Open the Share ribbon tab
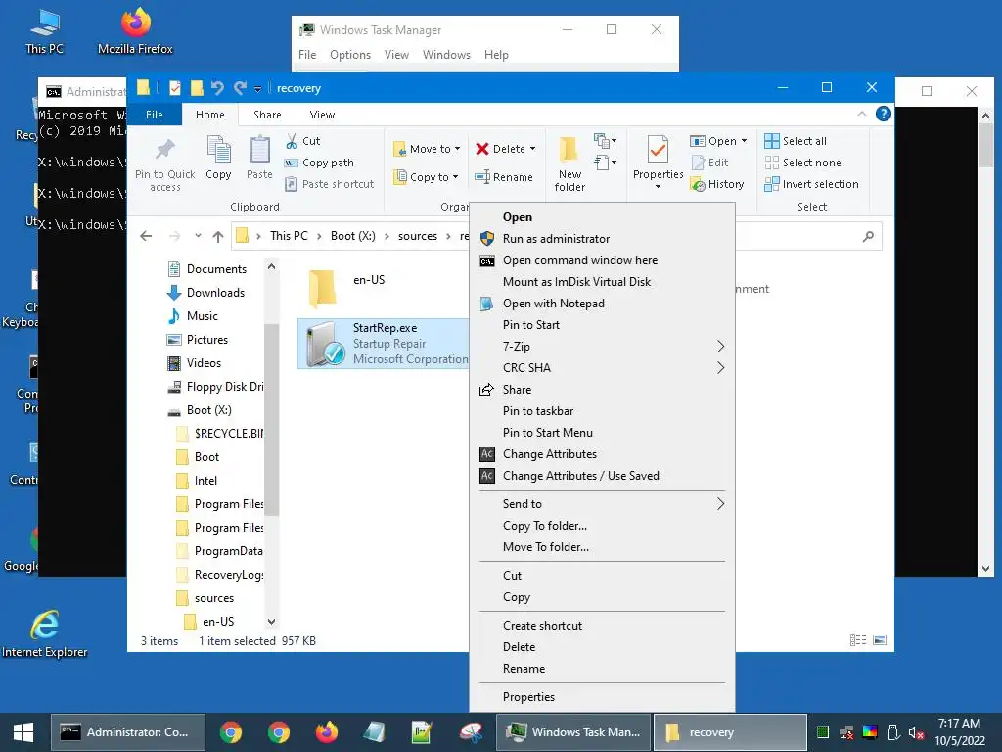 click(x=267, y=115)
